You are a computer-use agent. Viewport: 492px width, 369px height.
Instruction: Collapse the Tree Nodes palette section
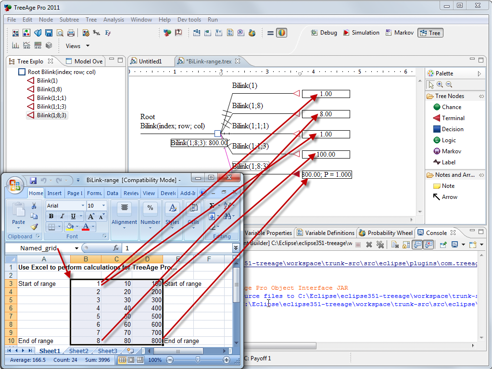[x=481, y=96]
